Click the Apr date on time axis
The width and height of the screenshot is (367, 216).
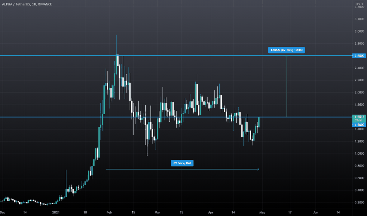(x=211, y=212)
